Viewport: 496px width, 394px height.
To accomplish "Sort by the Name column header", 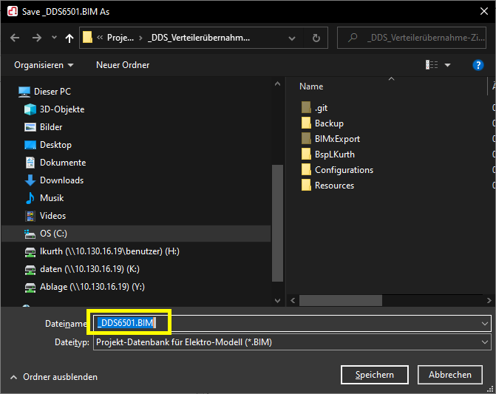I will click(x=311, y=86).
